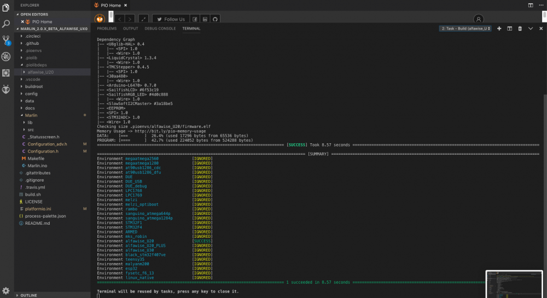Kill terminal with the trash icon
This screenshot has width=547, height=298.
pyautogui.click(x=520, y=28)
